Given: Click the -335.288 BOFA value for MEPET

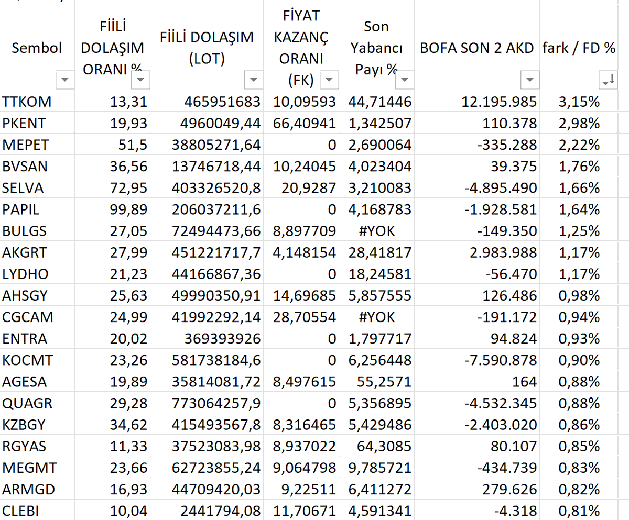Looking at the screenshot, I should (x=507, y=145).
